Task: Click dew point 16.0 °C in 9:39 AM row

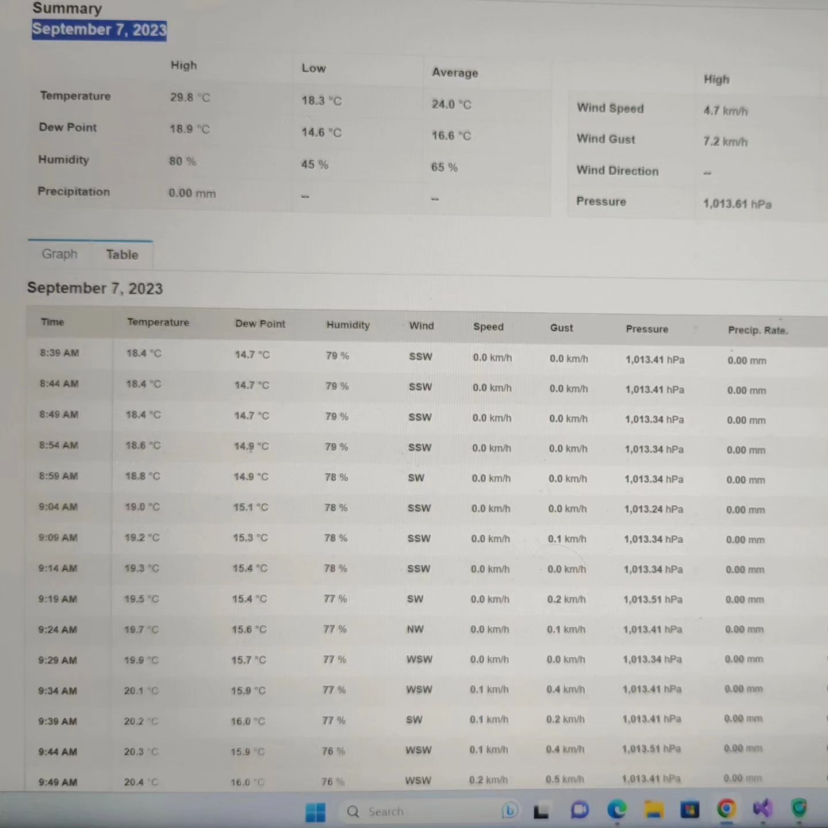Action: (248, 721)
